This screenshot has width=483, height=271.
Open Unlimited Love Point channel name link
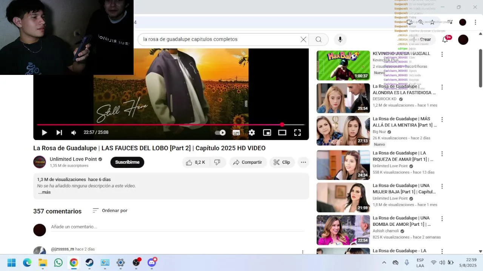tap(73, 159)
